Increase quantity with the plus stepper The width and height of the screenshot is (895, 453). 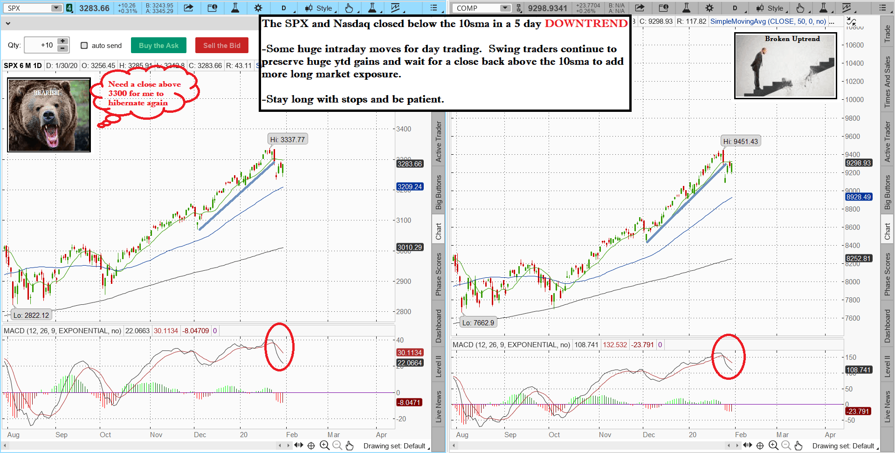[62, 41]
